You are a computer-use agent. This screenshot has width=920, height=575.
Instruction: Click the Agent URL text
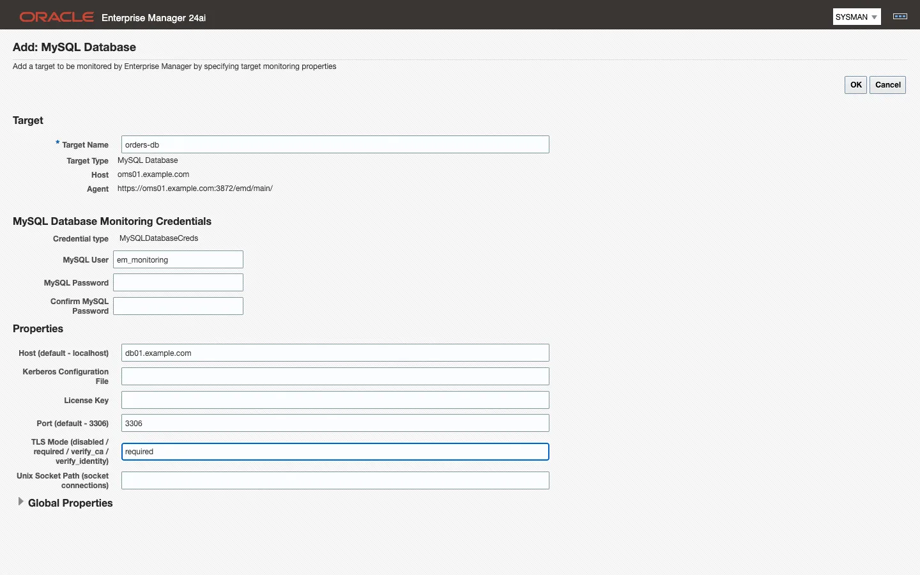tap(195, 188)
